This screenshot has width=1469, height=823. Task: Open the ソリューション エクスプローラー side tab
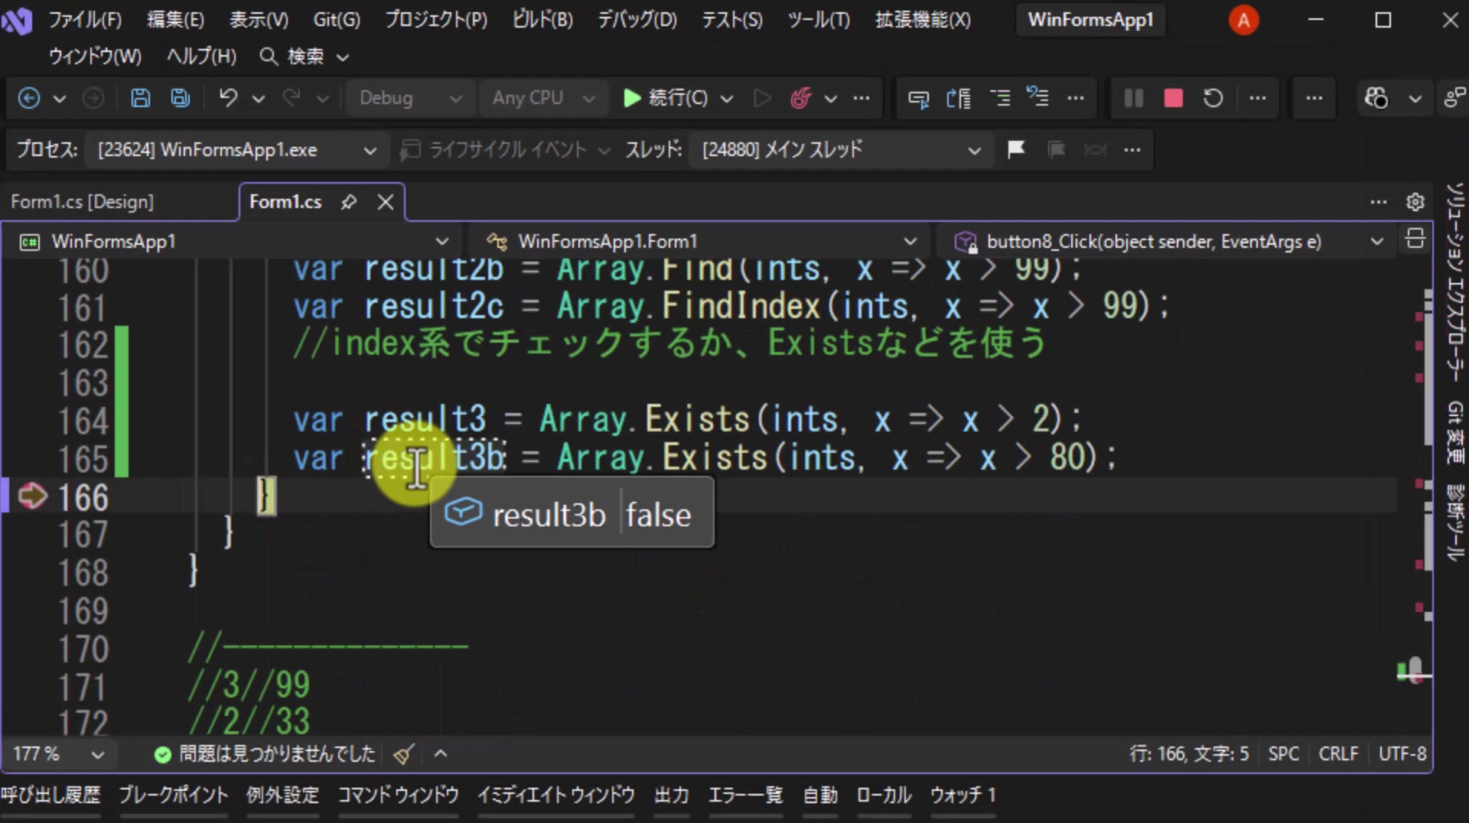1454,281
